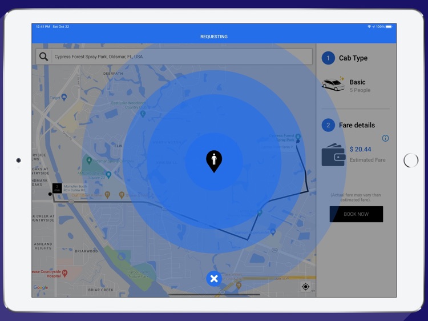Click the BRIAR CREEK map label

pyautogui.click(x=100, y=290)
